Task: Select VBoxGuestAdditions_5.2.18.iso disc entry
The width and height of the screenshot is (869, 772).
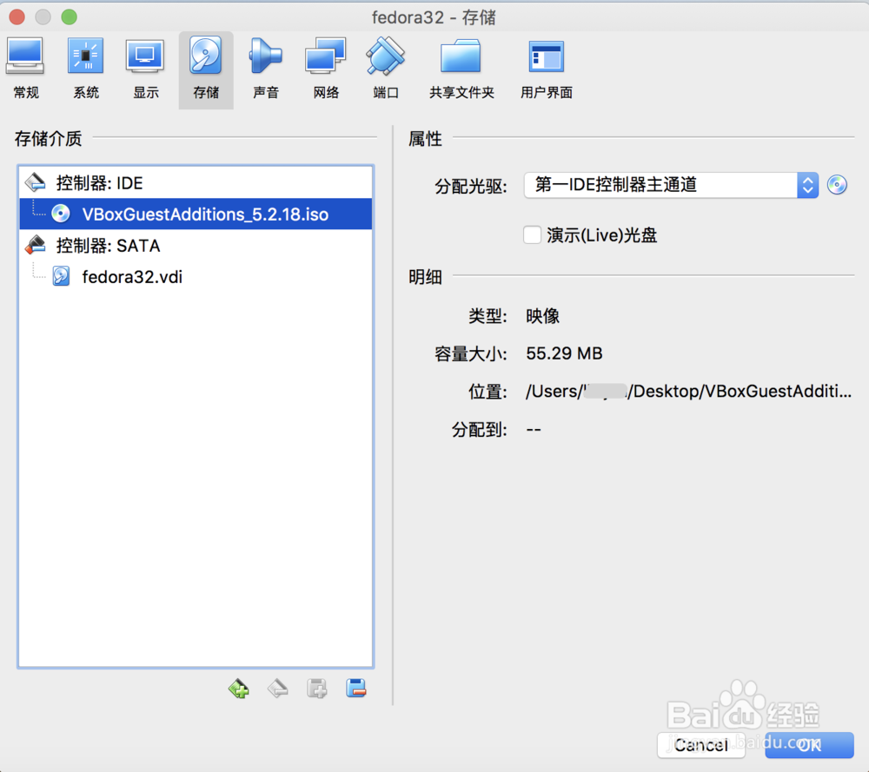Action: pyautogui.click(x=196, y=214)
